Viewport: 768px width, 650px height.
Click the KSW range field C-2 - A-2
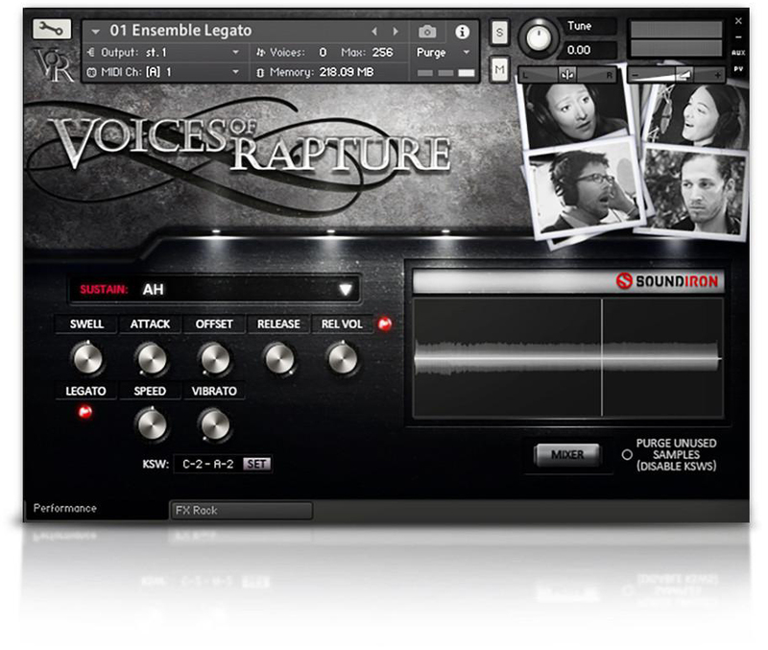click(208, 464)
